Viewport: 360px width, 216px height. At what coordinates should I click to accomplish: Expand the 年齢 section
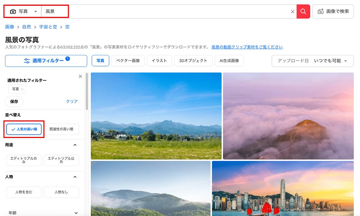(75, 213)
